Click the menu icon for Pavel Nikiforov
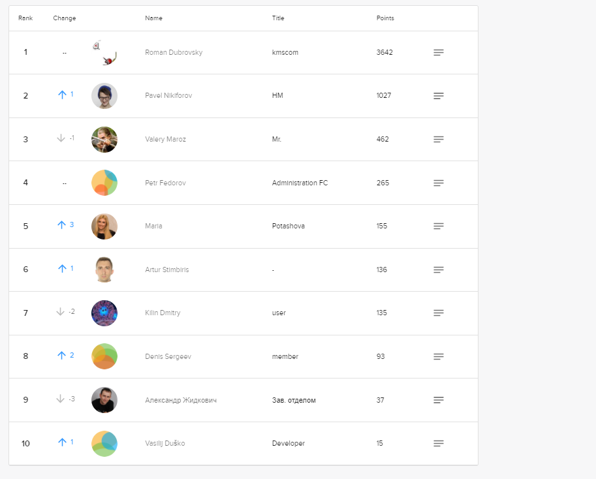596x479 pixels. pos(439,96)
